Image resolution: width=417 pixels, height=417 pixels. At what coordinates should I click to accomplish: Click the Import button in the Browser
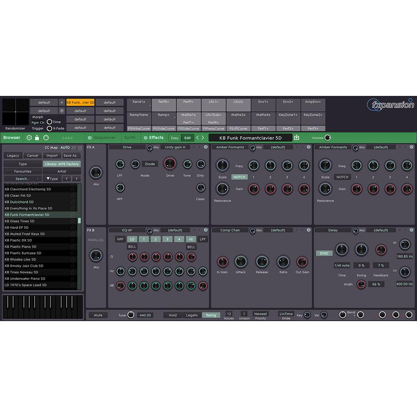point(52,155)
